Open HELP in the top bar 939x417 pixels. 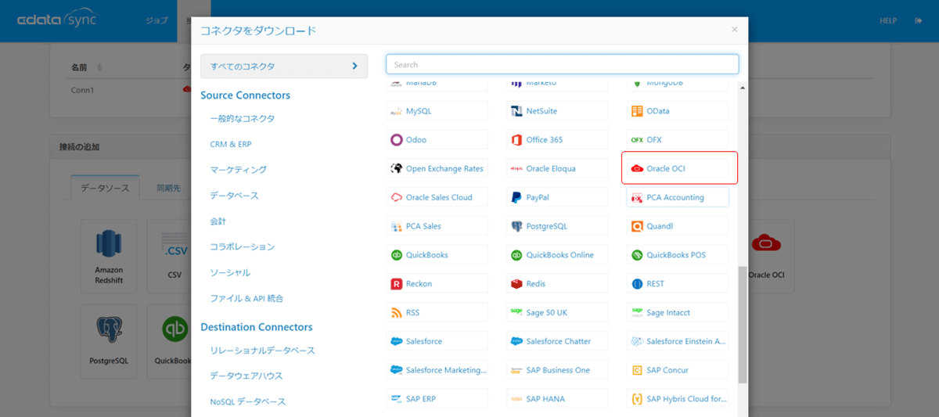click(888, 21)
